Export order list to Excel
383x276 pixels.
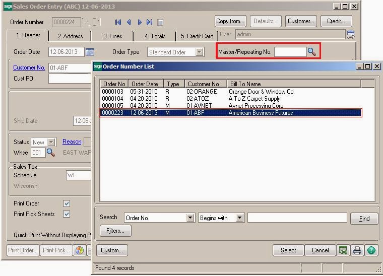(343, 250)
